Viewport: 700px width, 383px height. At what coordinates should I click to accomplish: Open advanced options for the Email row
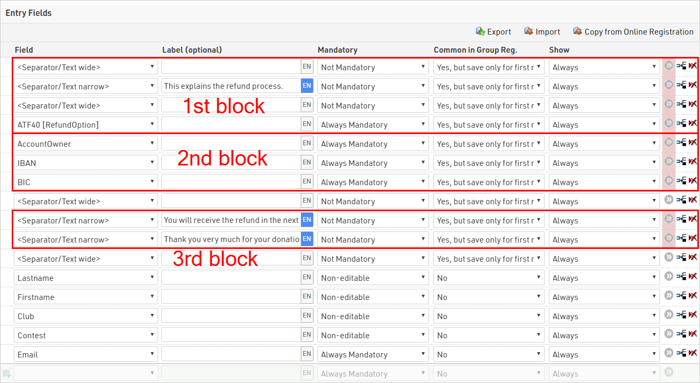click(669, 353)
